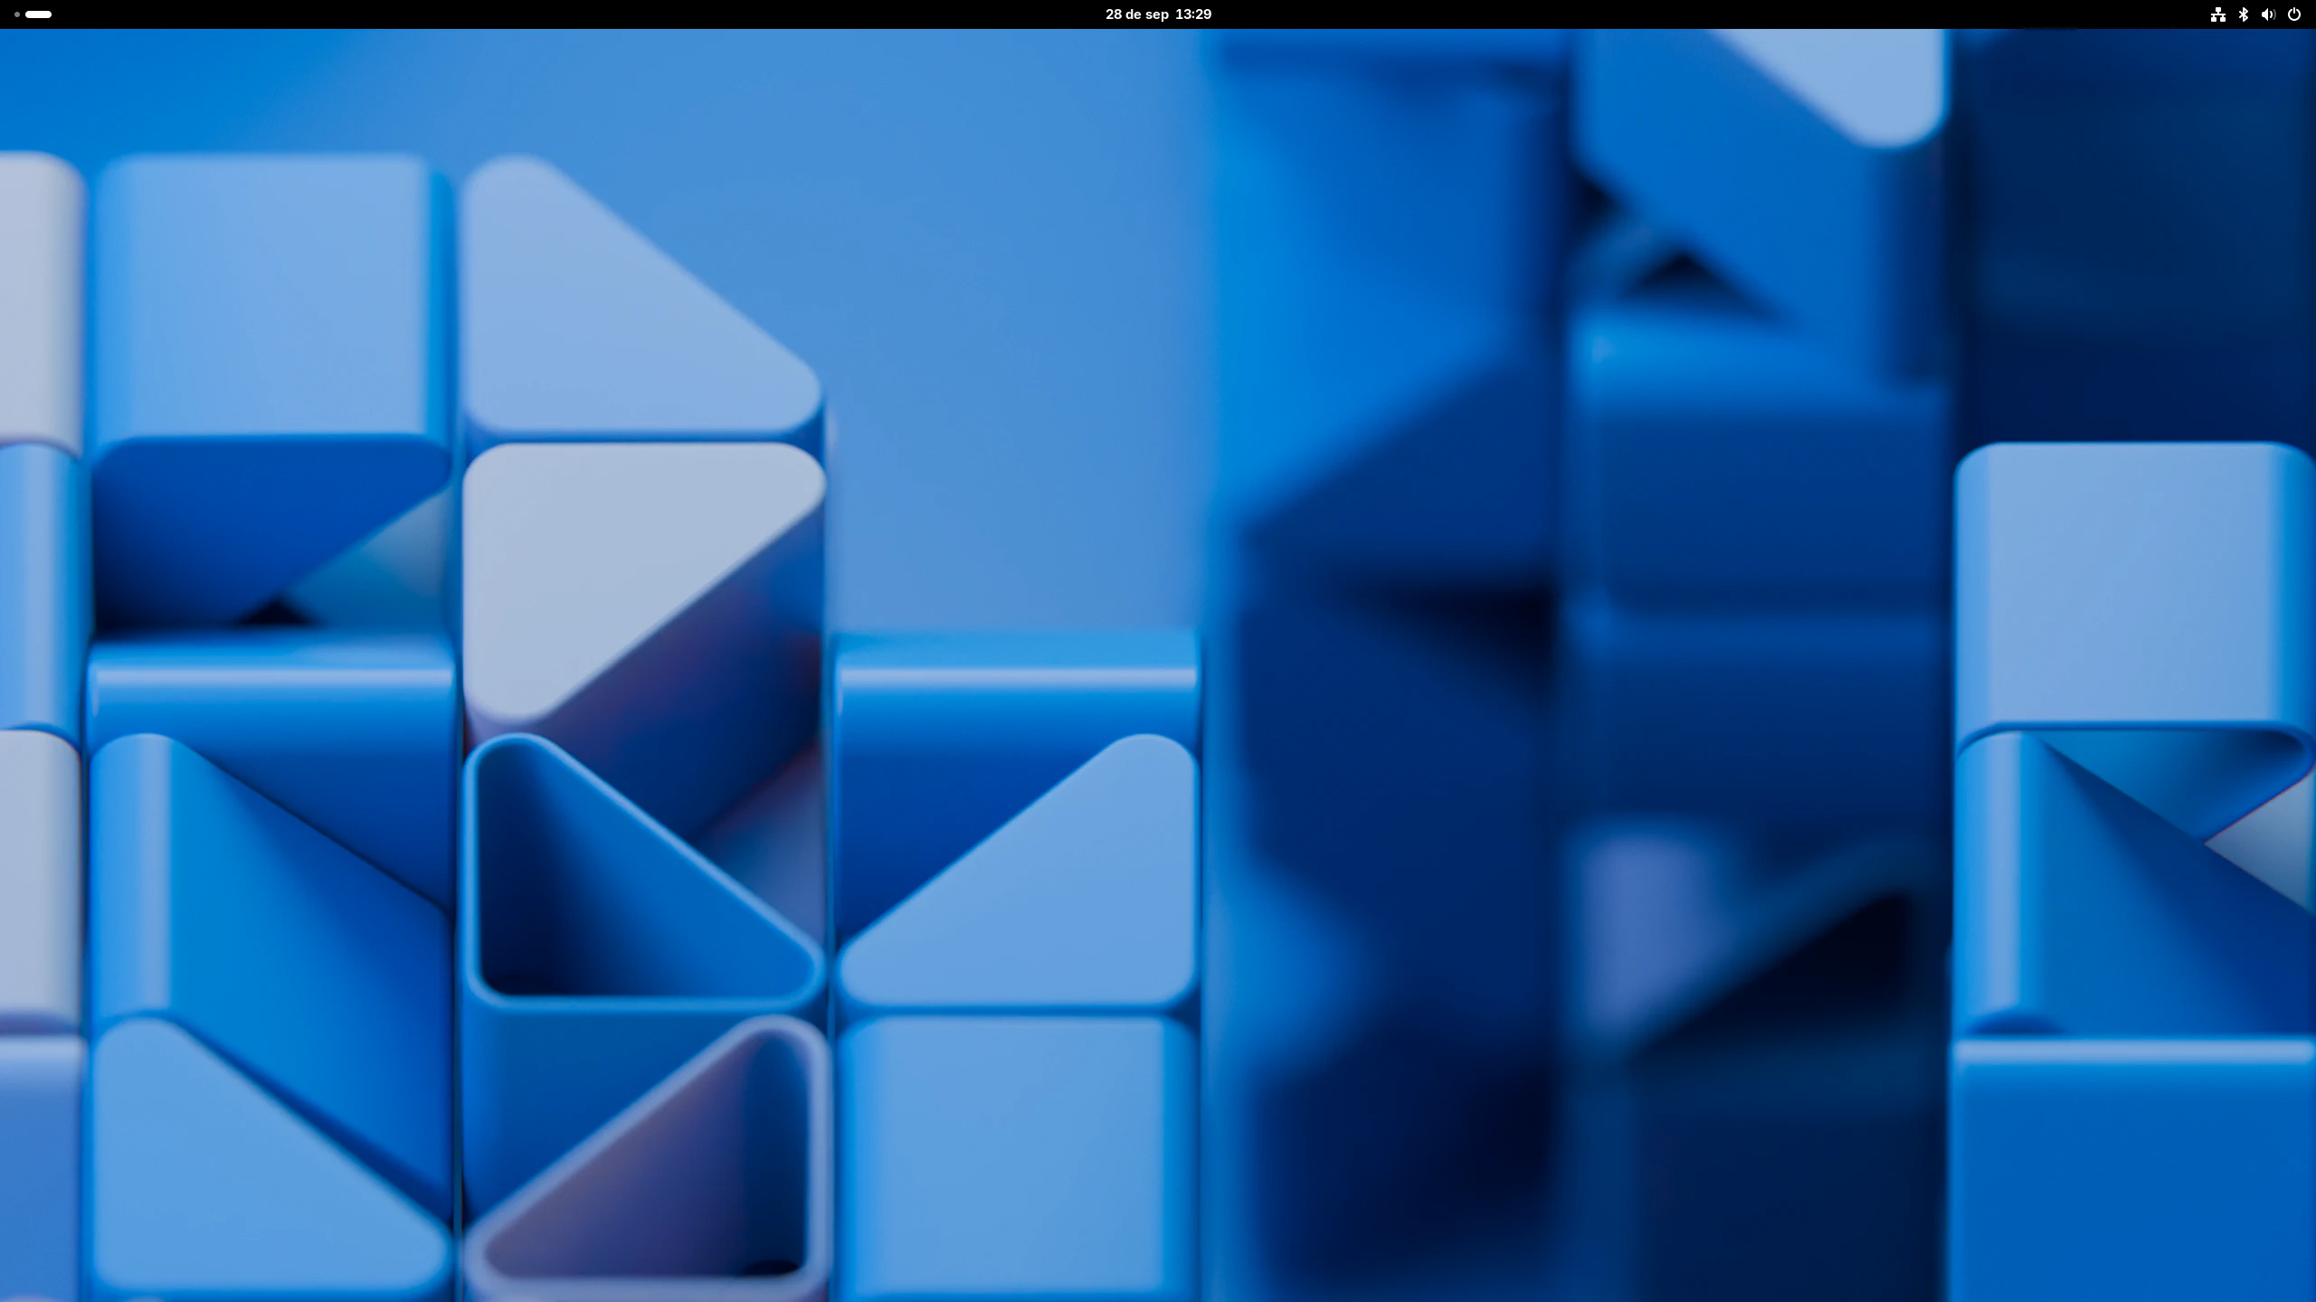Open quick settings from the network indicator
The height and width of the screenshot is (1302, 2316).
[2217, 14]
